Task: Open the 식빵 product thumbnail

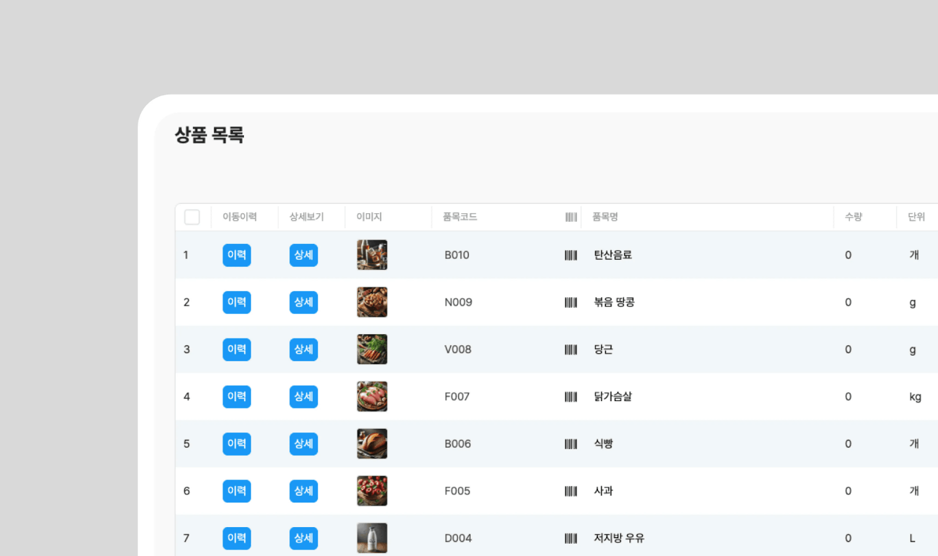Action: pos(372,444)
